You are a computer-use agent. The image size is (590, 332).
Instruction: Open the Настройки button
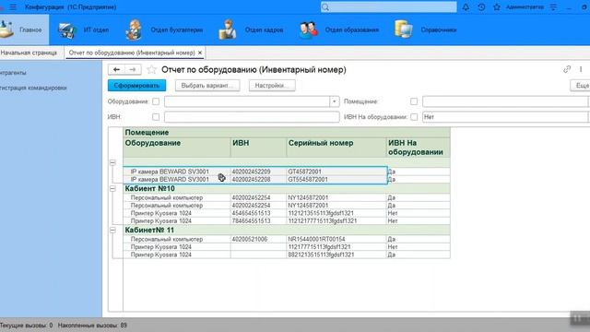(x=272, y=86)
